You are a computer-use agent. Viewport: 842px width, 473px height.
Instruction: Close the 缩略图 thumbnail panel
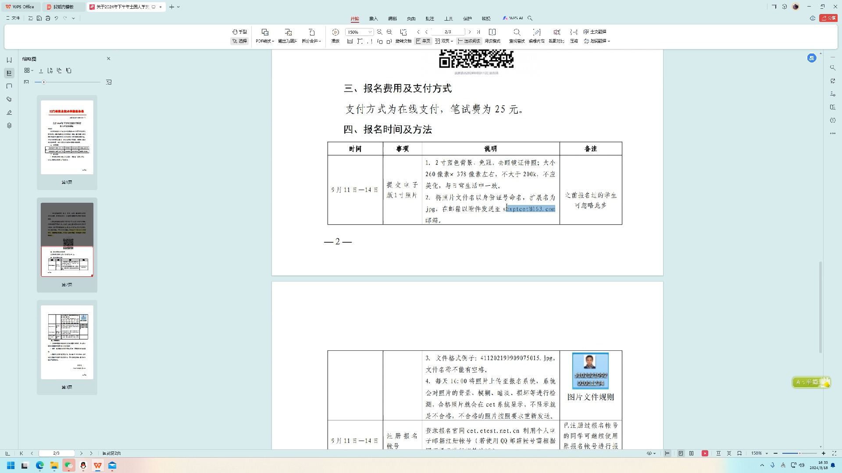(108, 58)
